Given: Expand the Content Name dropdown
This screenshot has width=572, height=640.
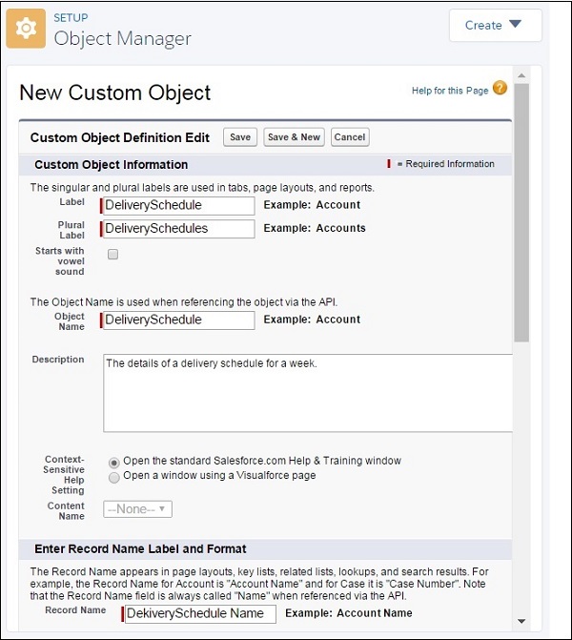Looking at the screenshot, I should [x=138, y=509].
